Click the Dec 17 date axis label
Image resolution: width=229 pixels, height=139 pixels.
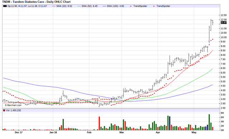pyautogui.click(x=19, y=133)
